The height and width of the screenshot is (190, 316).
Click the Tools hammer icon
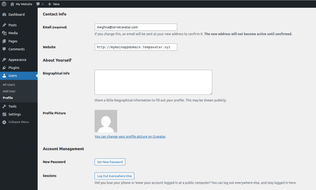(x=5, y=106)
